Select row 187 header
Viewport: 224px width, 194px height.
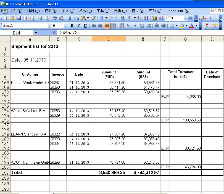pyautogui.click(x=5, y=173)
